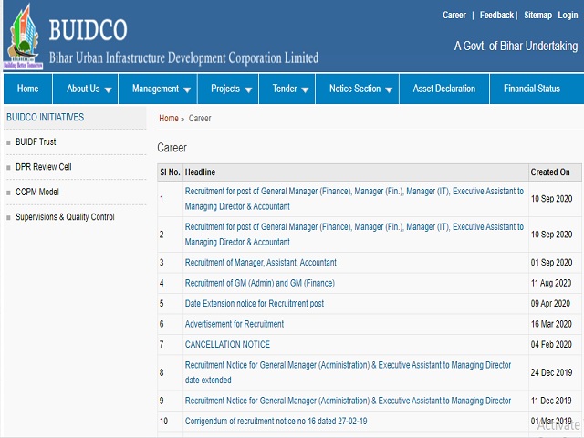Open About Us menu label

(x=83, y=89)
